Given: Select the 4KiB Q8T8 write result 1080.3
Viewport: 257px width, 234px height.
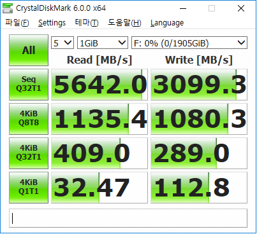Looking at the screenshot, I should click(199, 119).
